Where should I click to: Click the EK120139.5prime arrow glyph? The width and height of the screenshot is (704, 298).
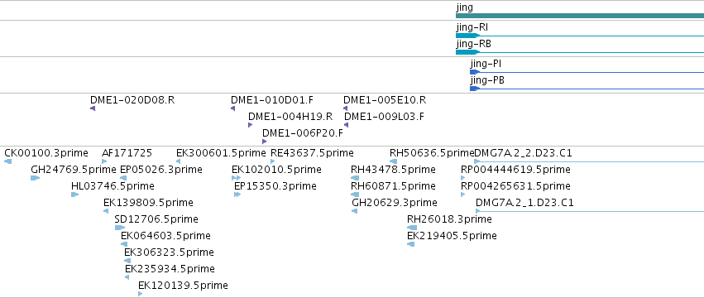tap(140, 294)
